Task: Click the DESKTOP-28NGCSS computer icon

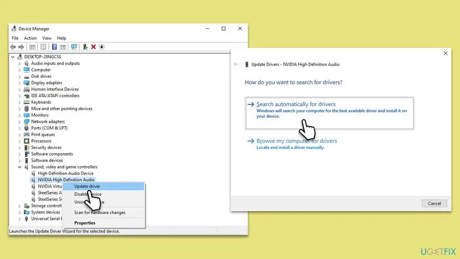Action: [19, 57]
